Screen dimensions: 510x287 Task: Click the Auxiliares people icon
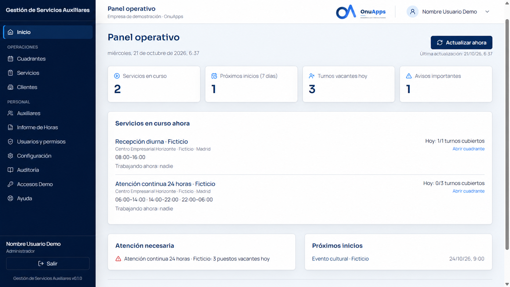(x=10, y=113)
